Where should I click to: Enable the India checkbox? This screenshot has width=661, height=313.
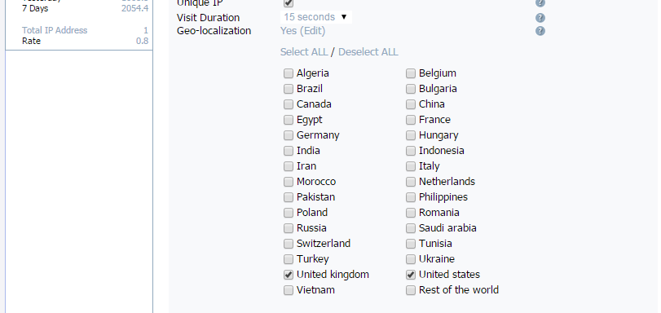(289, 151)
